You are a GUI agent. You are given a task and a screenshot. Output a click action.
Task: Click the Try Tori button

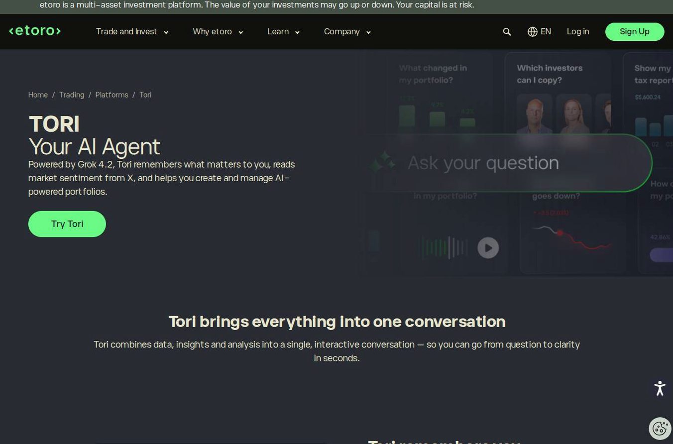(x=67, y=224)
